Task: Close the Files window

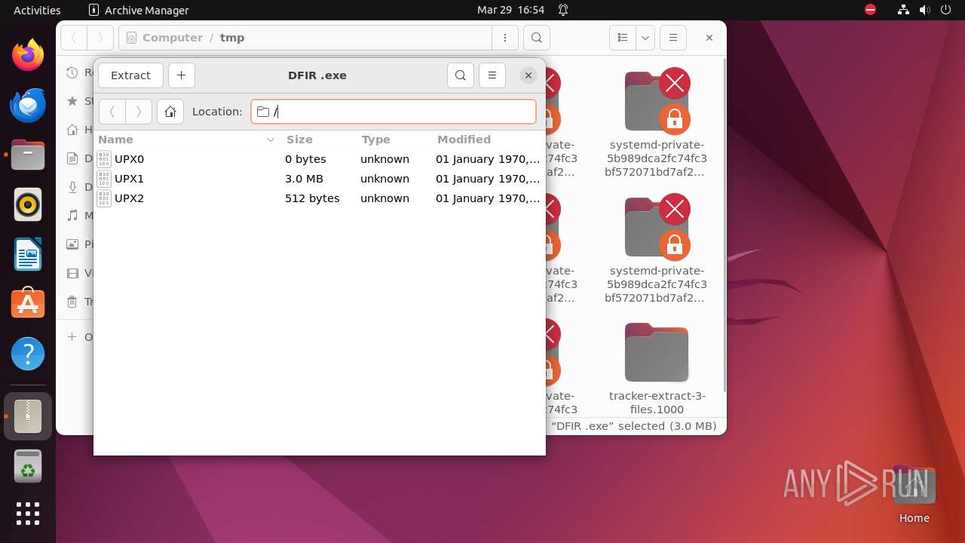Action: pos(709,38)
